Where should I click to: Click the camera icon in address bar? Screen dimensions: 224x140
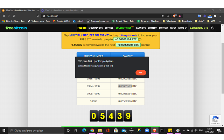coord(163,16)
